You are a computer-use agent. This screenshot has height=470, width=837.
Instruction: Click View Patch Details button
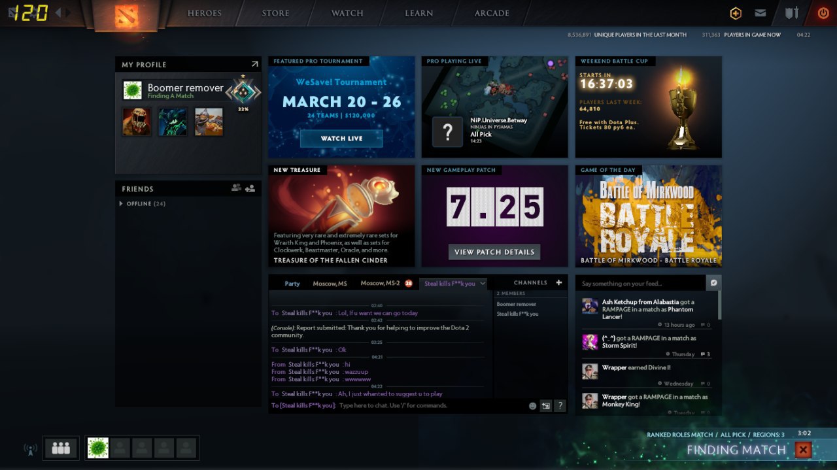click(x=494, y=252)
